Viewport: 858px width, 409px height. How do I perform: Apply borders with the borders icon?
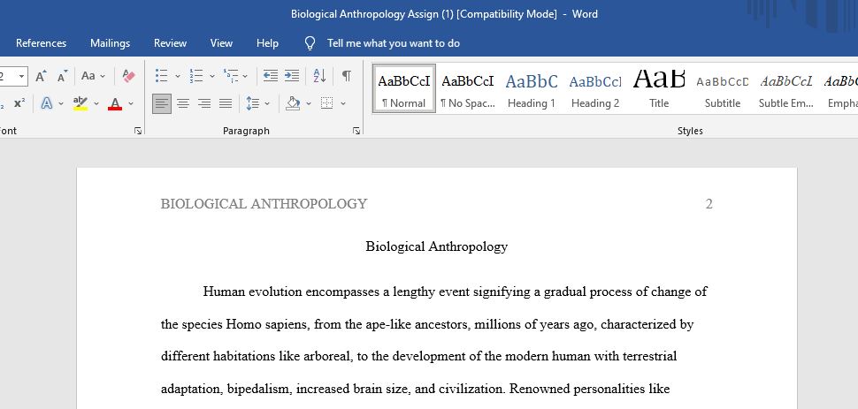(326, 102)
